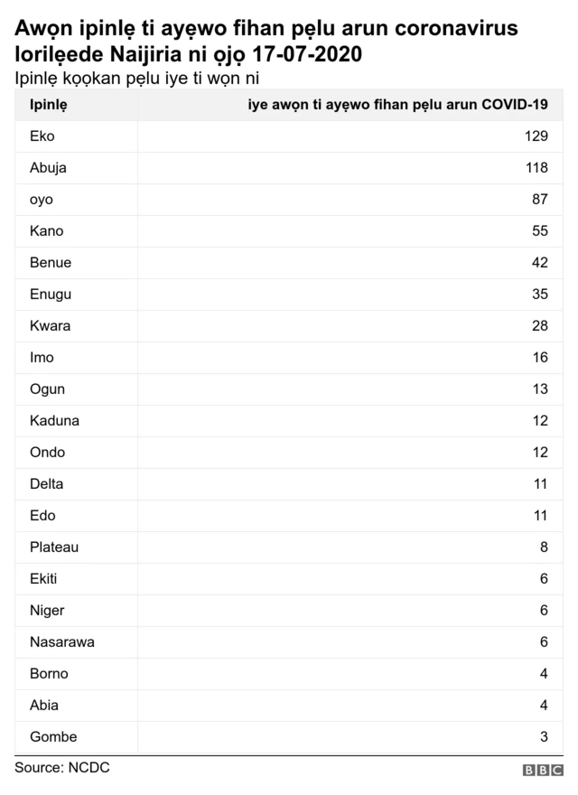Select the Abuja row label
Viewport: 578px width, 795px height.
point(48,168)
